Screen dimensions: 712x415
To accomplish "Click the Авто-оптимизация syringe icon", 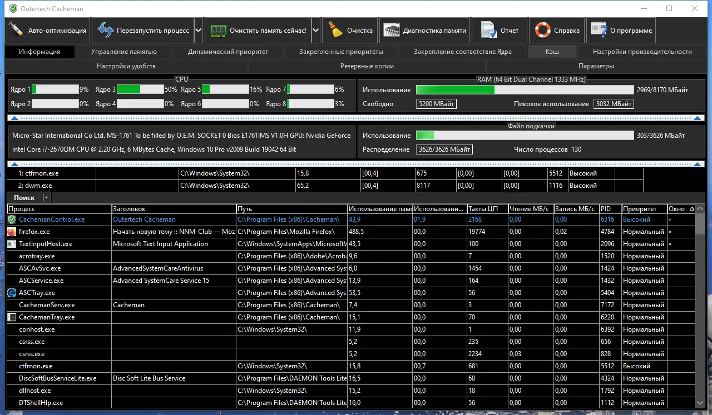I will click(16, 31).
